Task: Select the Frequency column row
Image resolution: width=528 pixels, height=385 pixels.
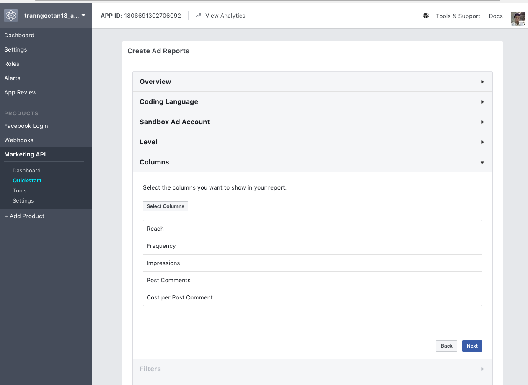Action: coord(313,246)
